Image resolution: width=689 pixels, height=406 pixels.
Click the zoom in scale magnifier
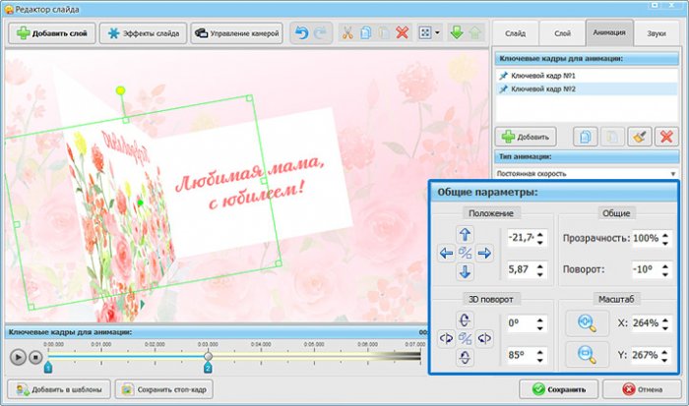tap(579, 321)
